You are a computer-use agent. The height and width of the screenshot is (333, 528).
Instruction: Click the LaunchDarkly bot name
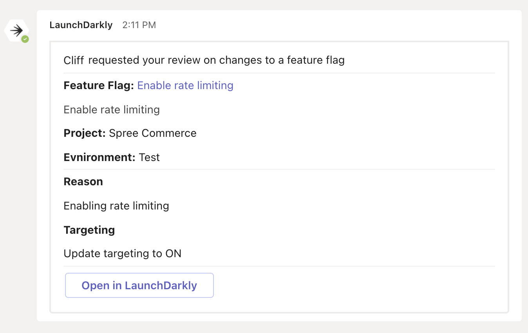pyautogui.click(x=81, y=25)
